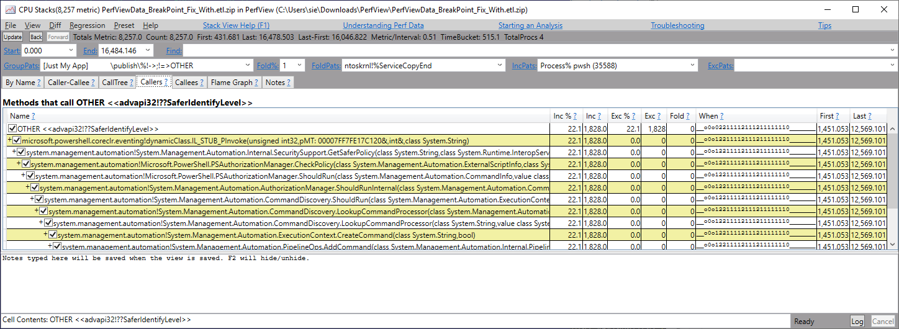899x329 pixels.
Task: Open the Understanding Perf Data link
Action: [x=383, y=25]
